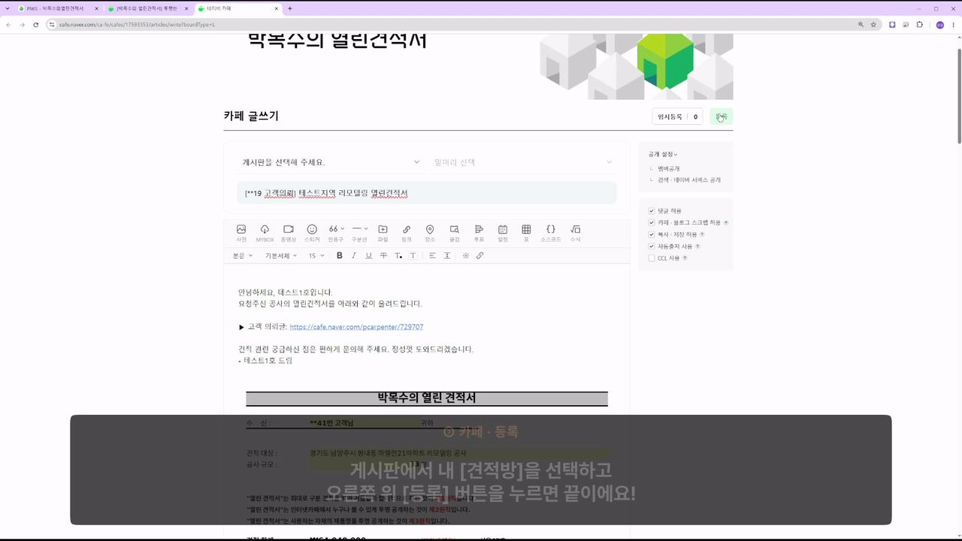The width and height of the screenshot is (962, 541).
Task: Click the green 등록 button
Action: click(x=721, y=116)
